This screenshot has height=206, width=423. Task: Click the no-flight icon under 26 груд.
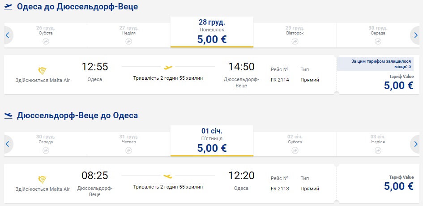pos(46,41)
